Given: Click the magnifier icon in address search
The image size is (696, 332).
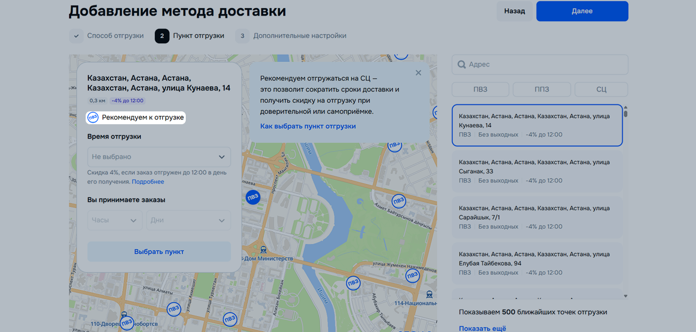Looking at the screenshot, I should pos(462,65).
